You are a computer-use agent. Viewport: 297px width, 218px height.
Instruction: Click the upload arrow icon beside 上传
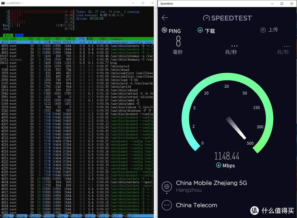263,30
